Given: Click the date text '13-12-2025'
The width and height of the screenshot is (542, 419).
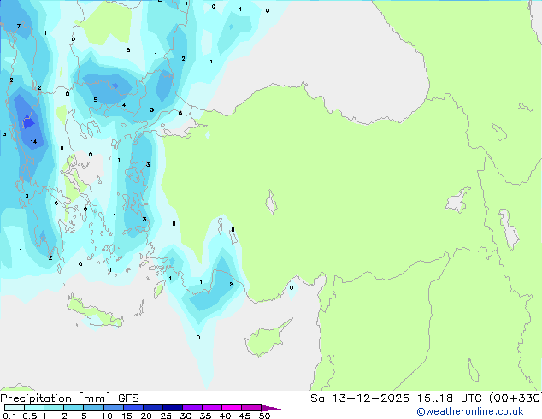Looking at the screenshot, I should [x=370, y=398].
